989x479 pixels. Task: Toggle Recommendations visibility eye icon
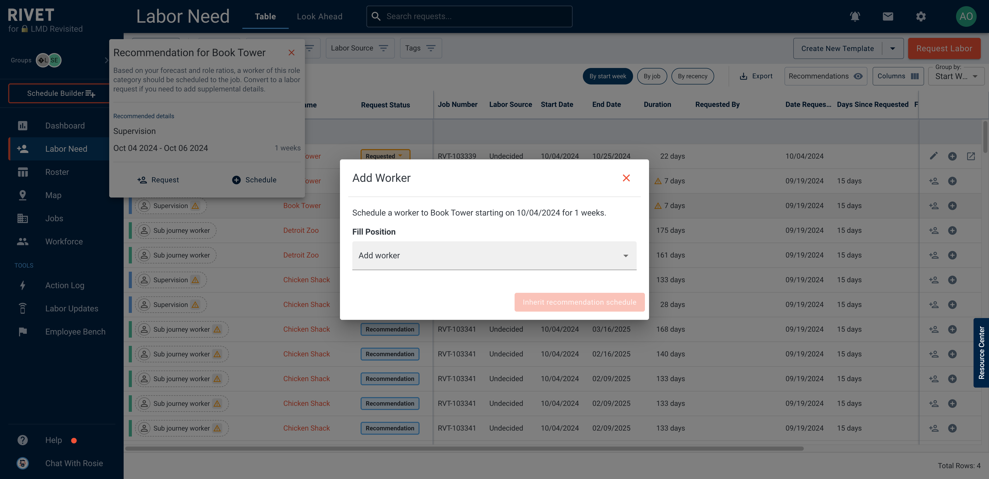pyautogui.click(x=858, y=76)
